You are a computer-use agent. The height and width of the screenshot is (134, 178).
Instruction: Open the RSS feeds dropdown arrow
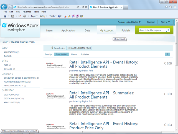[x=16, y=16]
